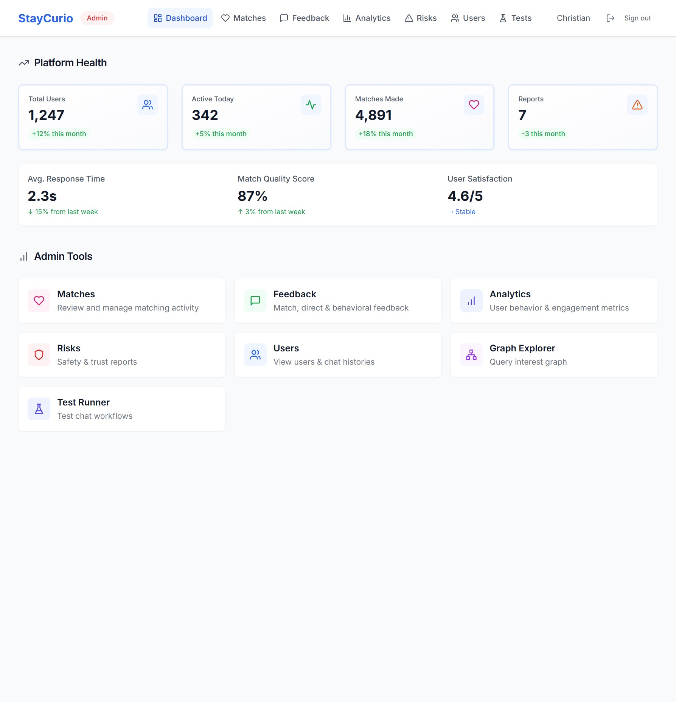This screenshot has width=676, height=702.
Task: Navigate to Users in the top navigation
Action: (468, 18)
